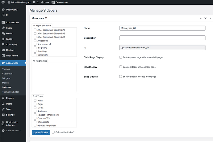Open the comments bubble icon in admin bar
Image resolution: width=213 pixels, height=142 pixels.
[x=34, y=2]
